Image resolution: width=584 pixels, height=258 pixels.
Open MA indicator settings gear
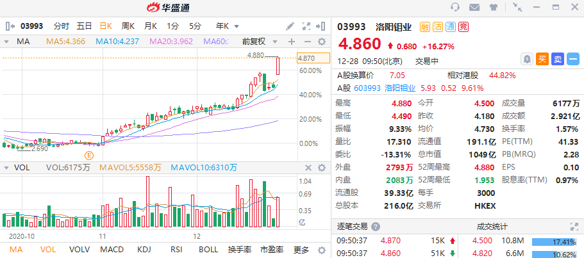(x=321, y=42)
